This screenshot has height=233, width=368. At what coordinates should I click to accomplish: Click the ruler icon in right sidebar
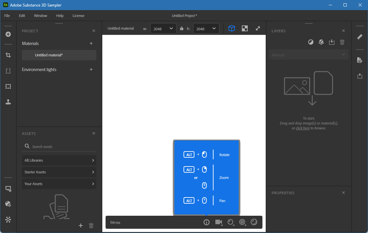[x=360, y=37]
